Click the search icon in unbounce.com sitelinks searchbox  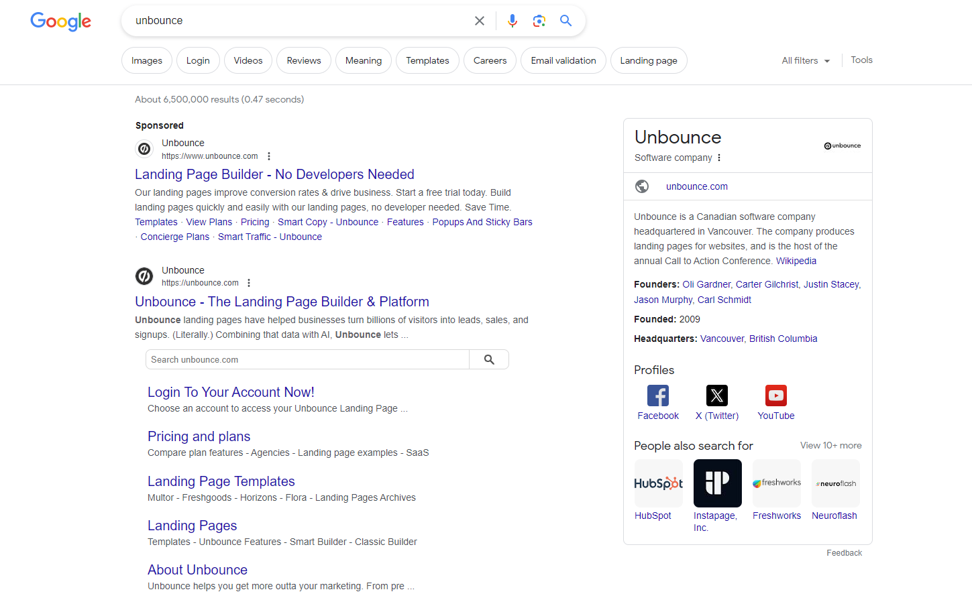(489, 359)
